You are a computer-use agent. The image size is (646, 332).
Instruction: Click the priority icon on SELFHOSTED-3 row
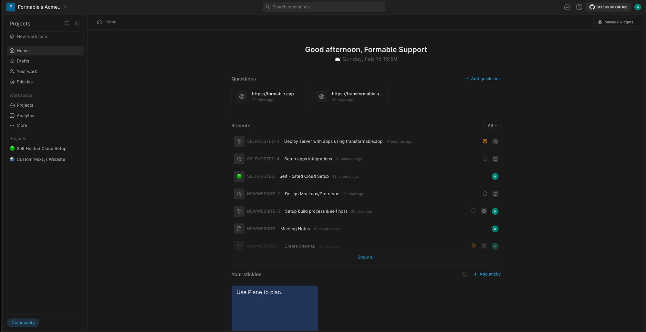[x=485, y=141]
